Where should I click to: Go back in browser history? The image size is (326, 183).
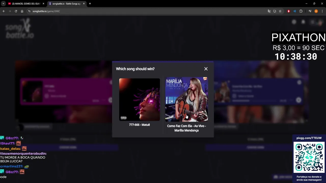(4, 11)
